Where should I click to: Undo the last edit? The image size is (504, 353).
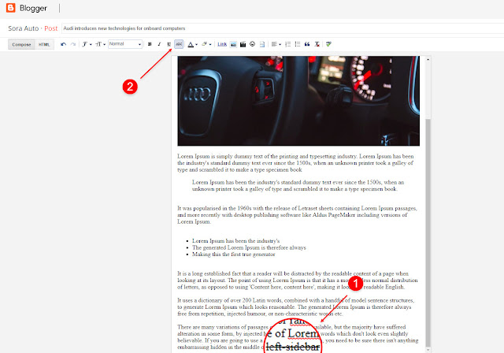click(x=63, y=44)
